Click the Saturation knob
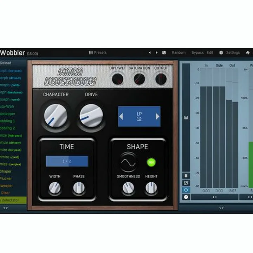Viewport: 253px width, 253px height. pyautogui.click(x=139, y=79)
